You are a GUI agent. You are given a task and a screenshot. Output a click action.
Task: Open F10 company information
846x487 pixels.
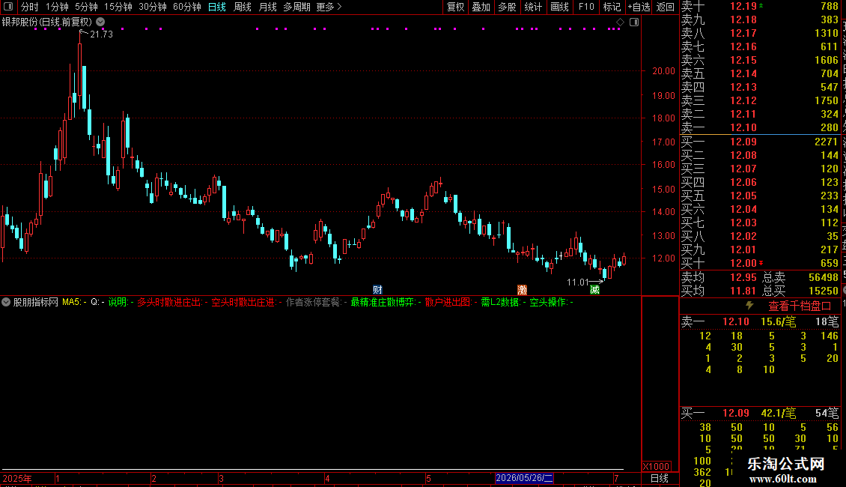[586, 7]
